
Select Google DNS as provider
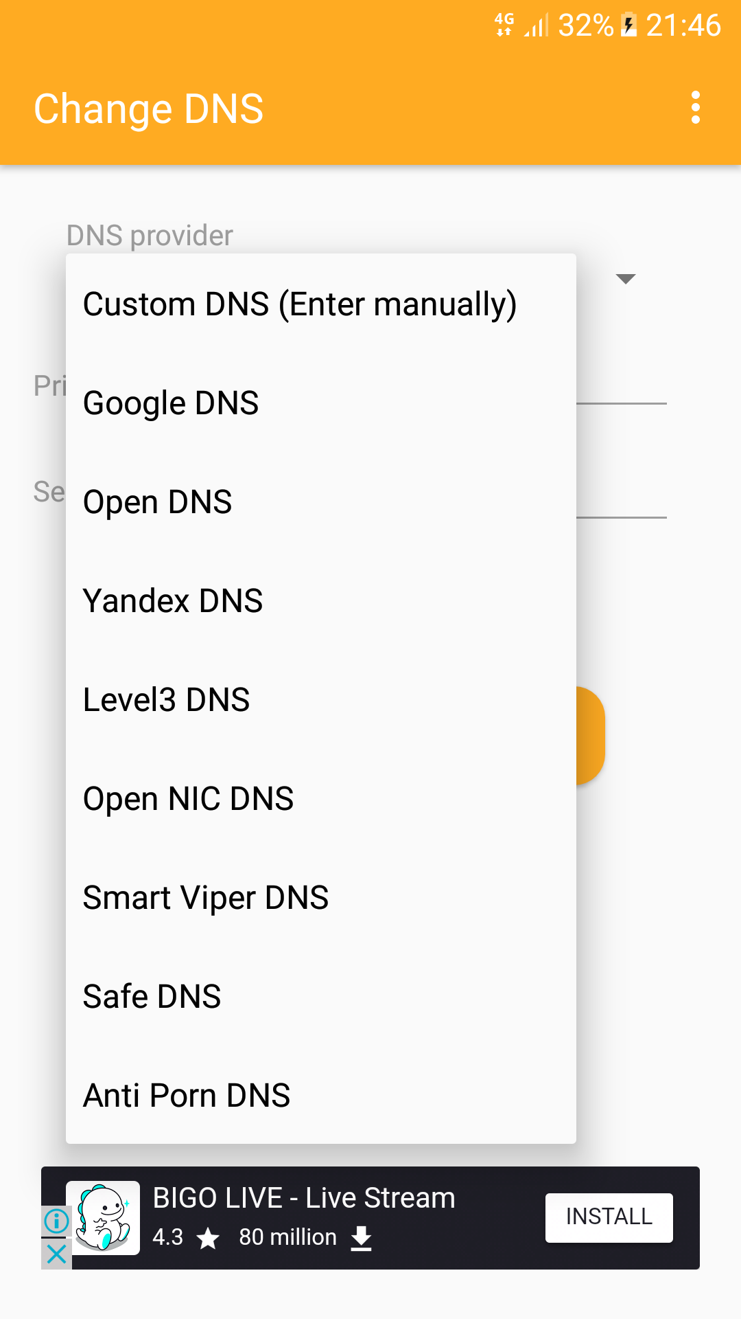[x=171, y=403]
